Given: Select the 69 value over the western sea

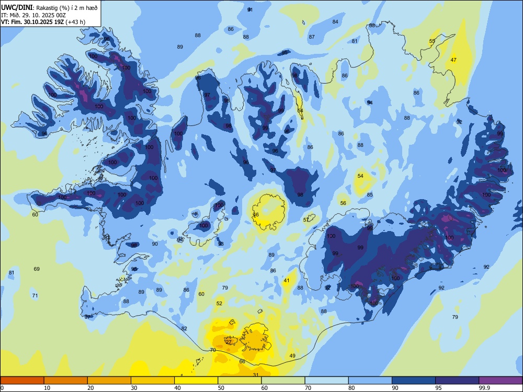Looking at the screenshot, I should click(x=37, y=269).
